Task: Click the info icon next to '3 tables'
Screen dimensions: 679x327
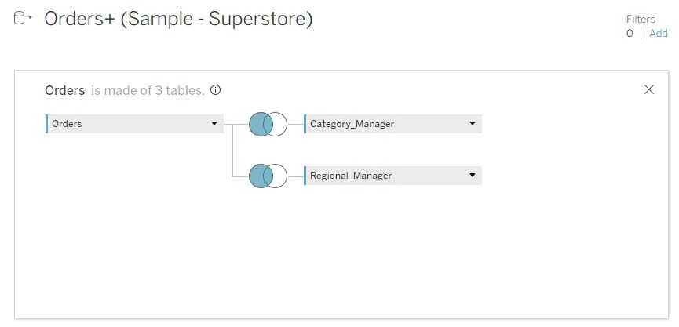Action: pyautogui.click(x=216, y=90)
